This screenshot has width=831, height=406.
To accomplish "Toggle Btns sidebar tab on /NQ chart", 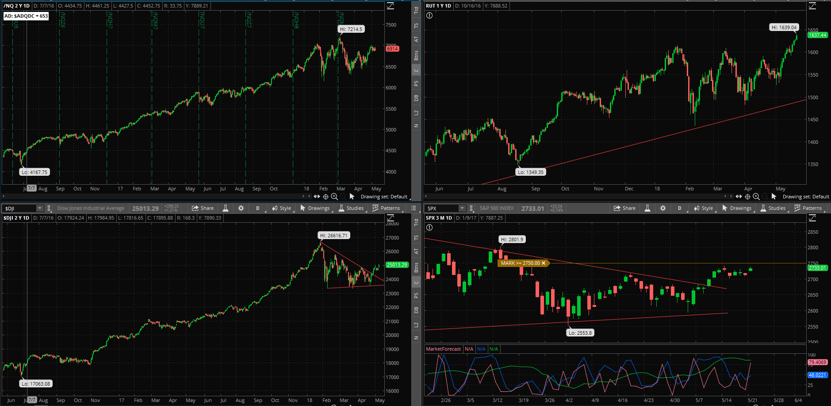I will tap(416, 55).
